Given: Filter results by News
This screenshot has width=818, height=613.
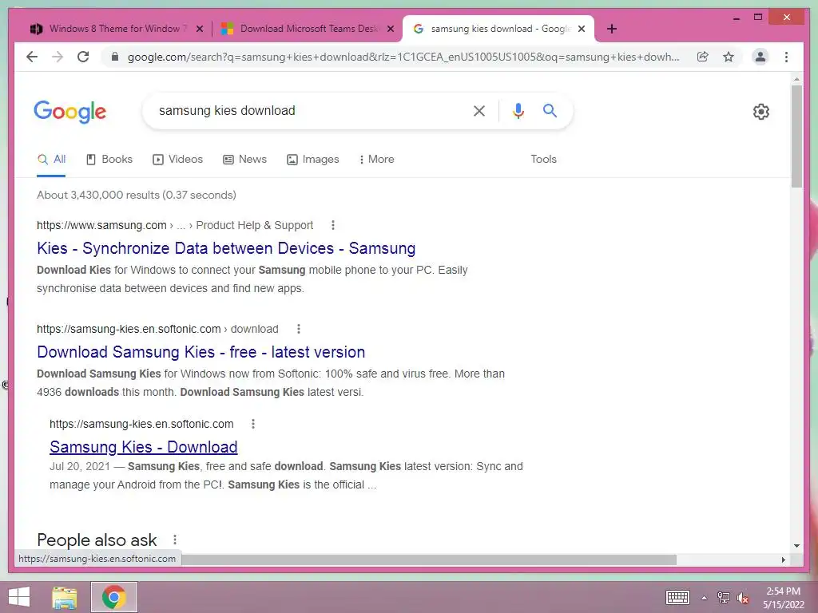Looking at the screenshot, I should 244,160.
